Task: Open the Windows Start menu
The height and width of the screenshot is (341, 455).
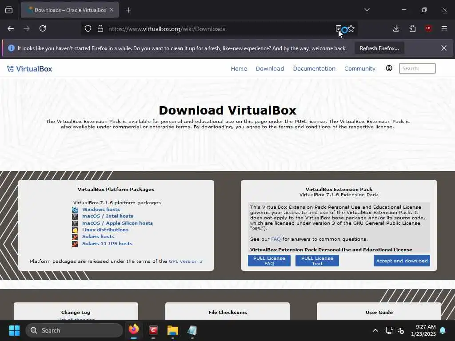Action: click(x=14, y=330)
